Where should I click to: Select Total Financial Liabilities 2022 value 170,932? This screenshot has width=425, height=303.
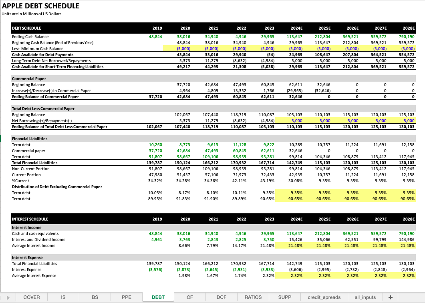[238, 163]
